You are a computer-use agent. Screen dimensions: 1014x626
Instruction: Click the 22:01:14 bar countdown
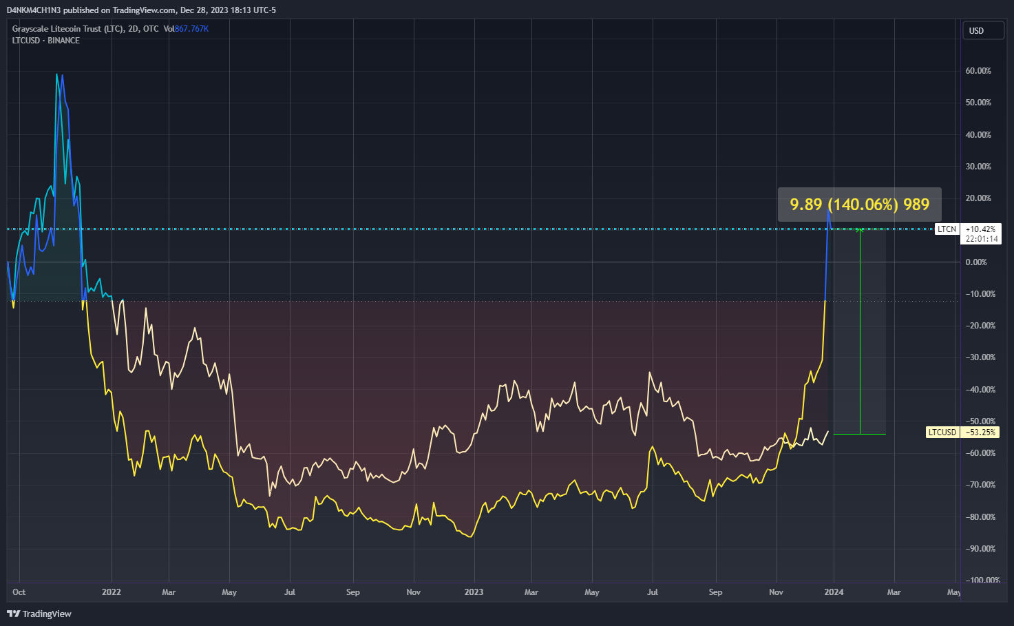tap(980, 239)
